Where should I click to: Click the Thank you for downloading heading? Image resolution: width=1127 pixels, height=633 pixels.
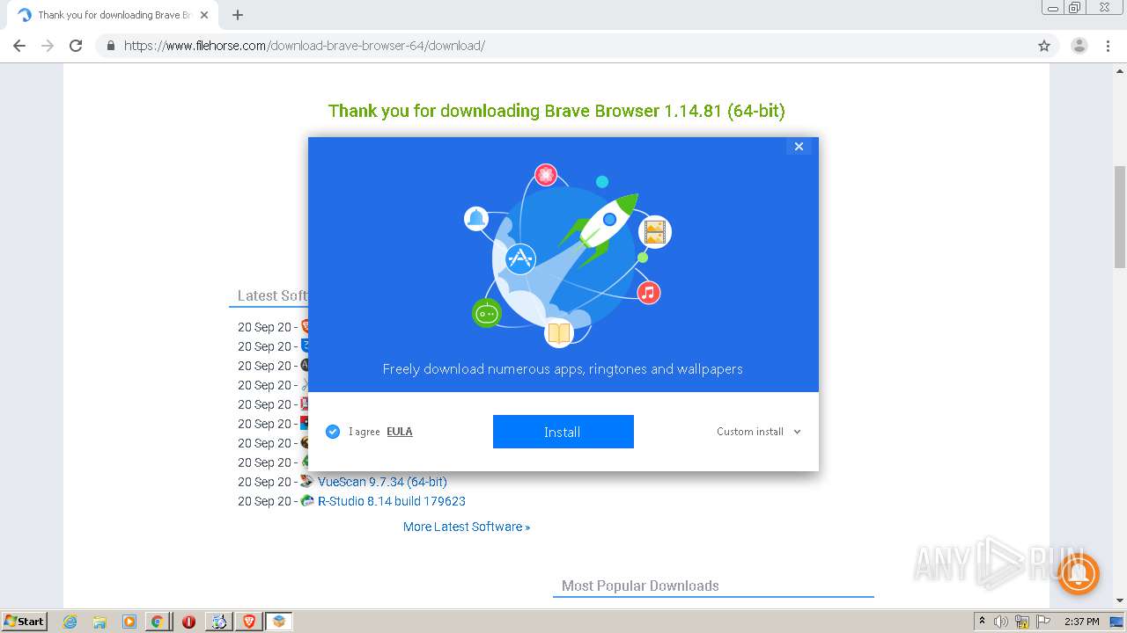[556, 111]
